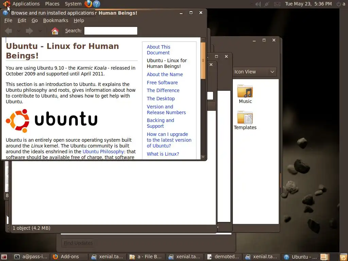Open the File menu in Help window

(x=8, y=20)
